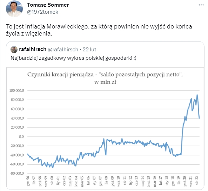Open rafalhirsch display name in quoted tweet

click(33, 49)
